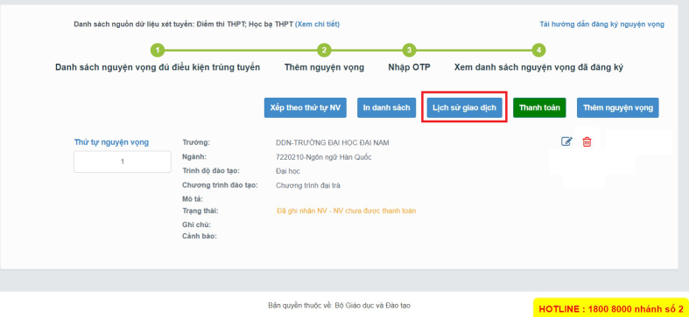689x317 pixels.
Task: Print with 'In danh sách' button
Action: click(x=387, y=107)
